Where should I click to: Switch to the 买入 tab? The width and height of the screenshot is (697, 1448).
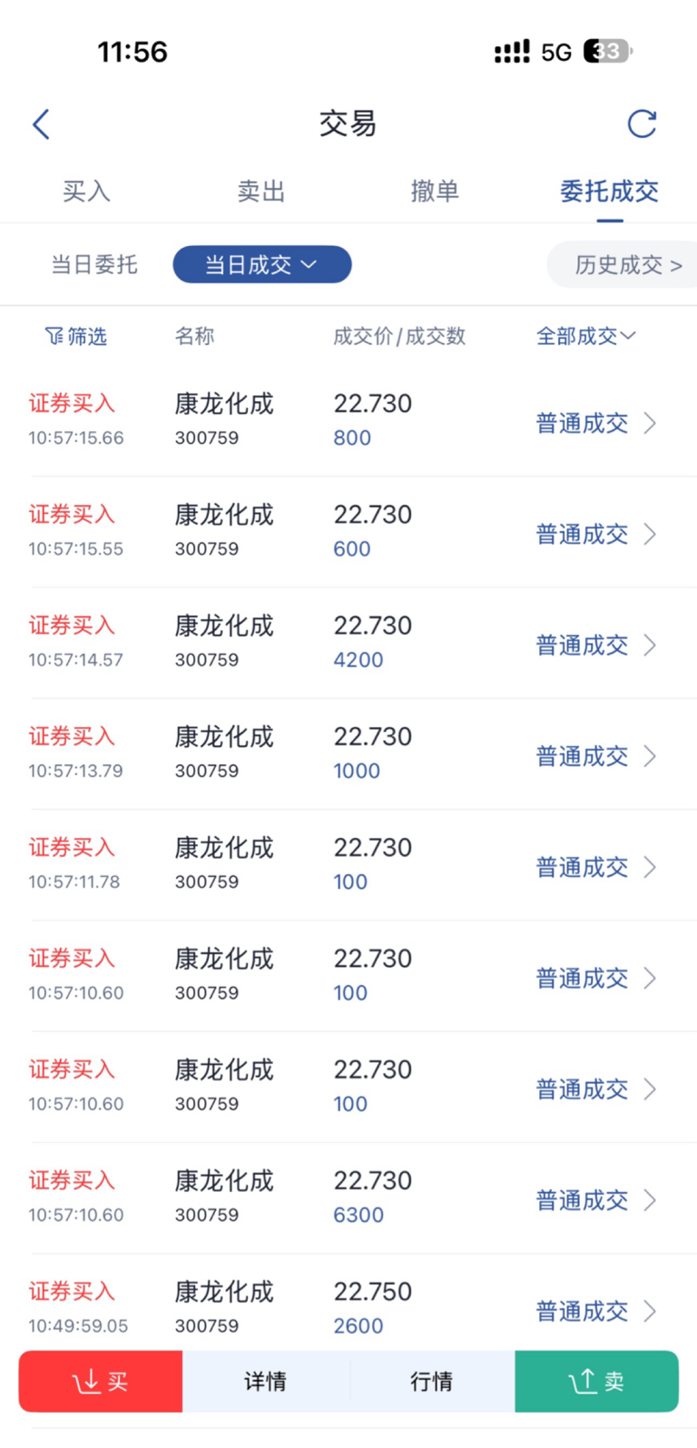tap(86, 192)
